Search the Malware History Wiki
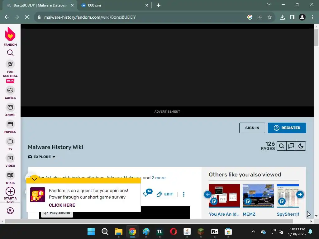Screen dimensions: 319x239 click(282, 146)
